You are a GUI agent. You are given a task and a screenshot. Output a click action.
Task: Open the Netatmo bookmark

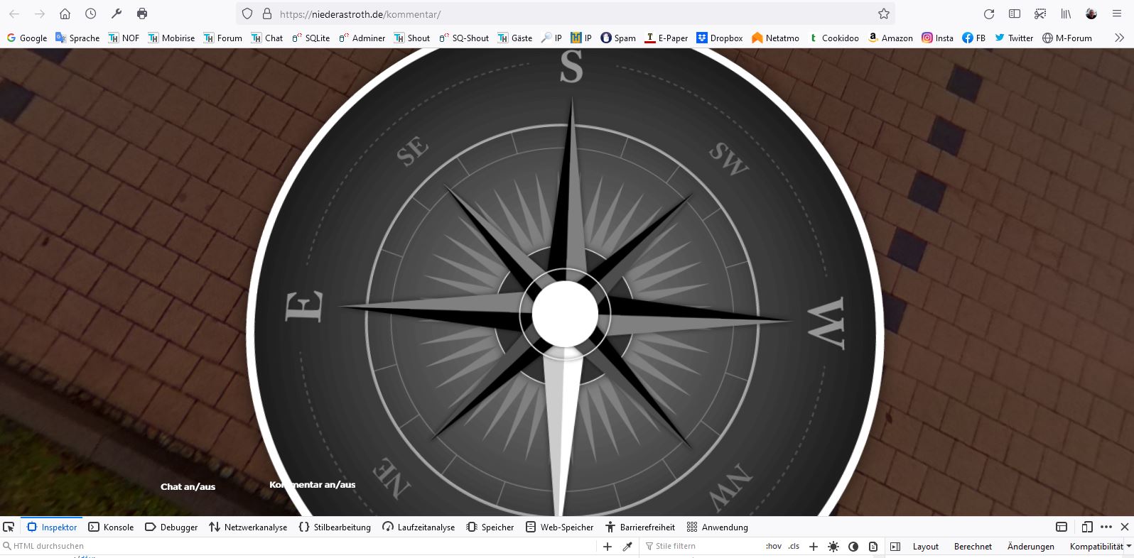pos(775,38)
